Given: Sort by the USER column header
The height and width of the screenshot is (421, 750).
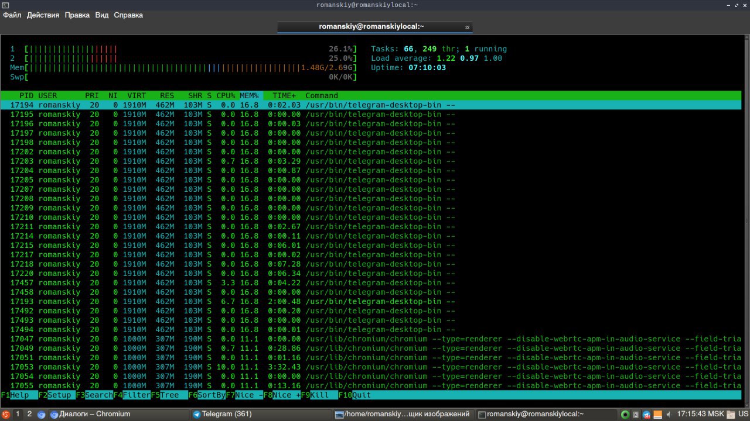Looking at the screenshot, I should point(47,96).
